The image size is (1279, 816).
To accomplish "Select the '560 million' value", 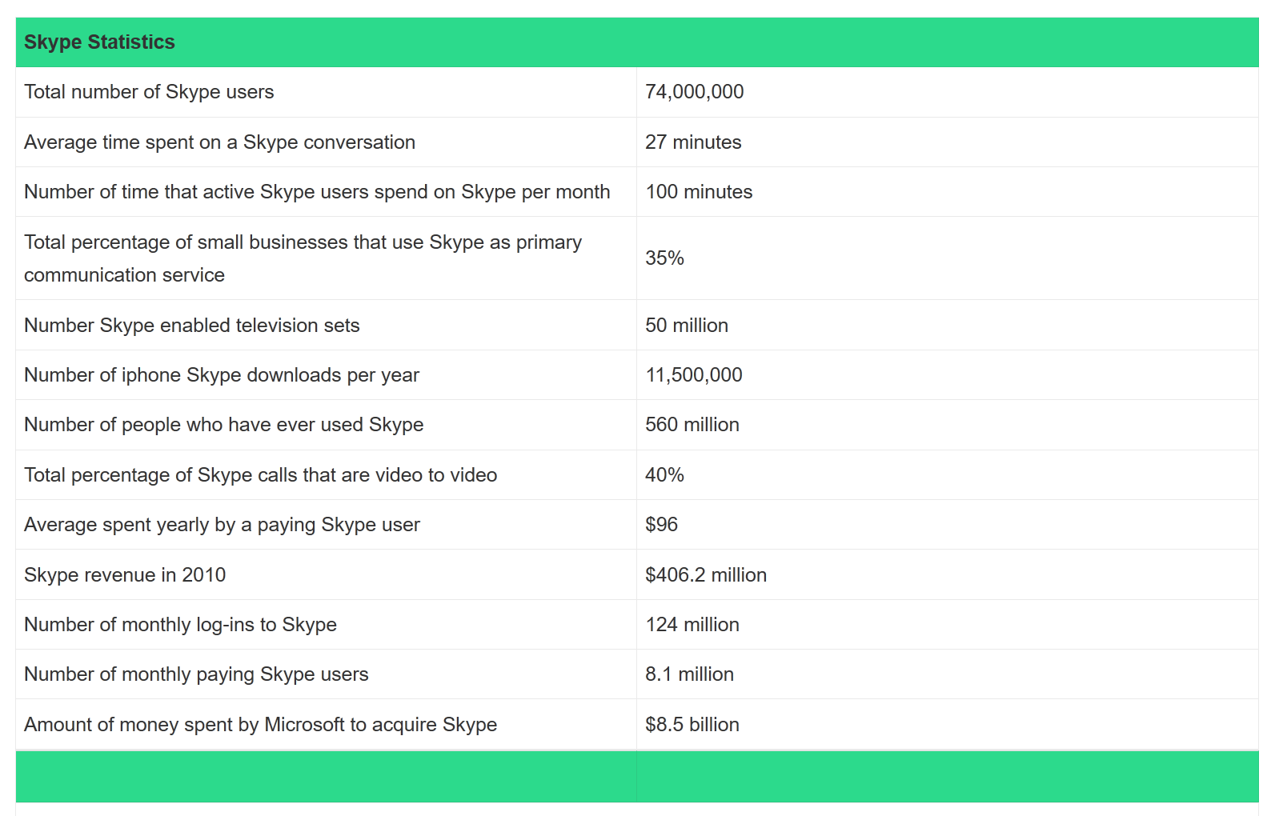I will point(692,425).
